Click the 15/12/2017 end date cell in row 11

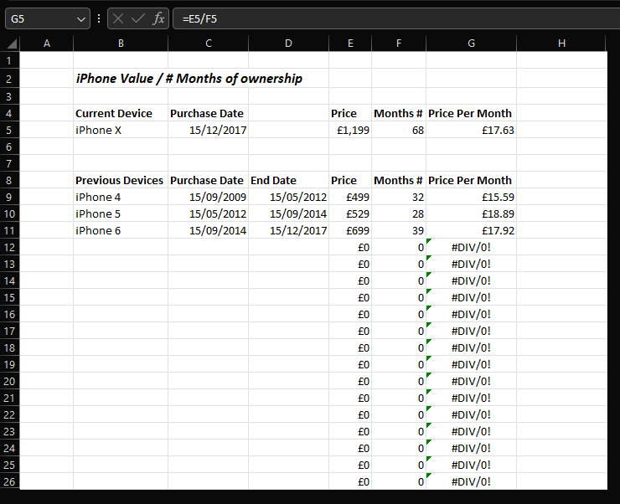point(288,231)
